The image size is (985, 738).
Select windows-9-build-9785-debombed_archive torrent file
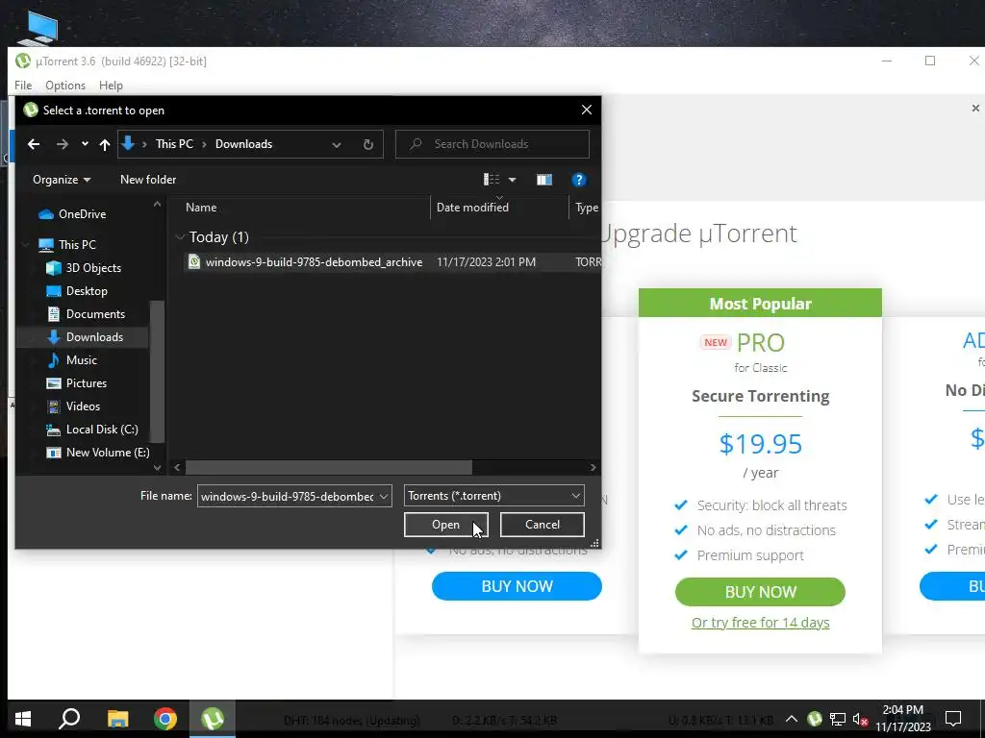(x=314, y=262)
